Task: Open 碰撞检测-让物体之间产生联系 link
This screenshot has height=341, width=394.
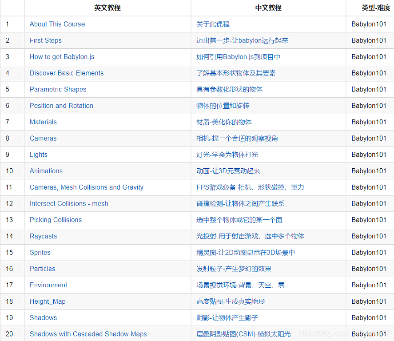Action: pos(240,204)
